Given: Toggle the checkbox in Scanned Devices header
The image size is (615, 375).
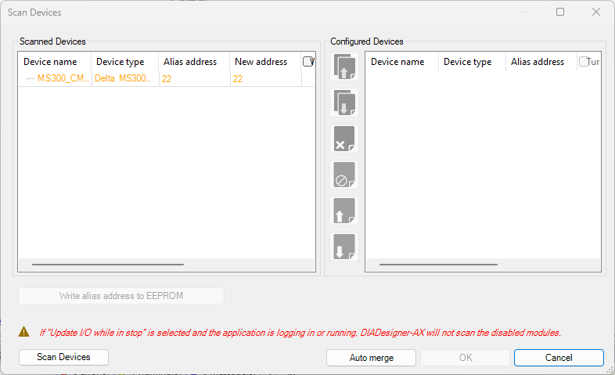Looking at the screenshot, I should 307,62.
